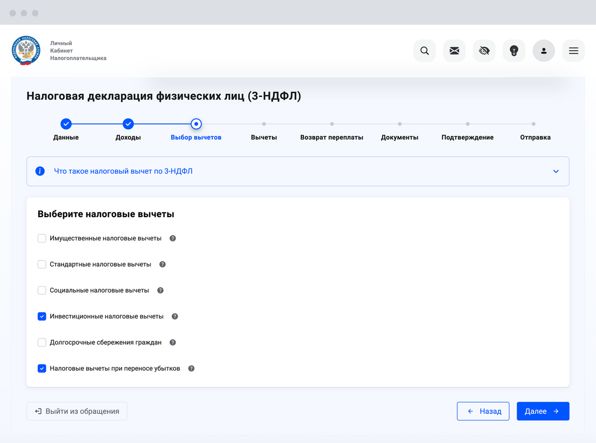Show help for Налоговые вычеты при переносе убытков
Screen dimensions: 596x443
click(191, 368)
